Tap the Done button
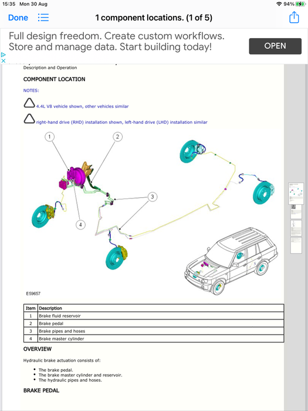 click(x=18, y=18)
